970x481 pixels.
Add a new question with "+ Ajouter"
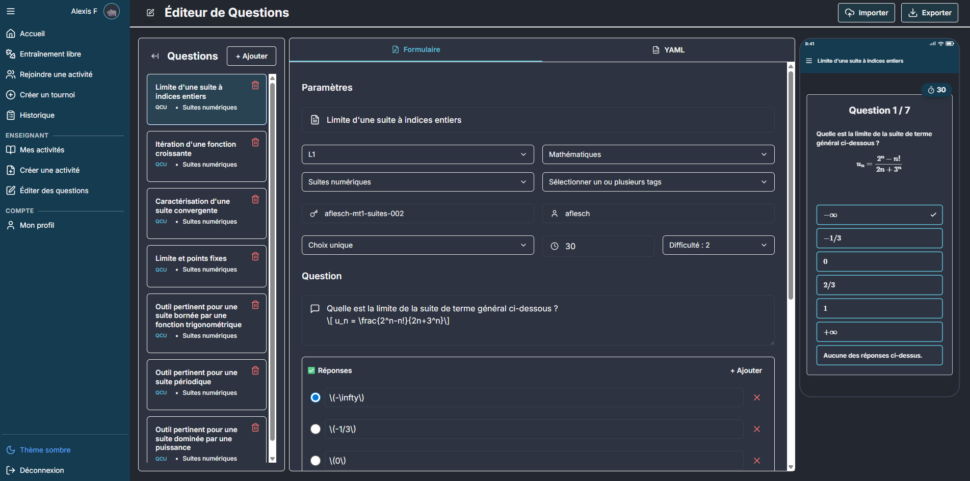point(251,56)
